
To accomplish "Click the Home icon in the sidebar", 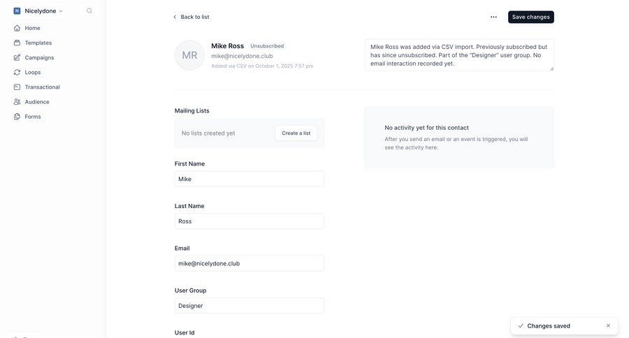I will click(x=17, y=28).
